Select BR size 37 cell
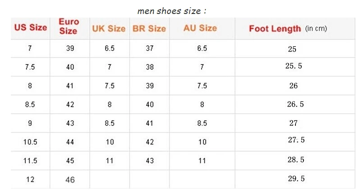Screen dimensions: 359x193 point(150,48)
